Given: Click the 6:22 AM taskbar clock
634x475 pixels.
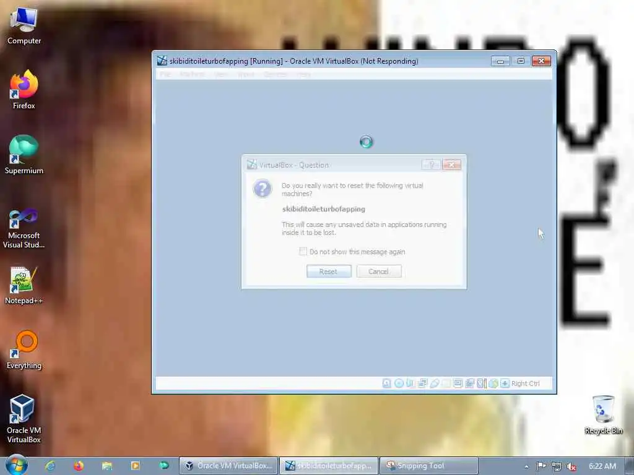Looking at the screenshot, I should tap(602, 466).
